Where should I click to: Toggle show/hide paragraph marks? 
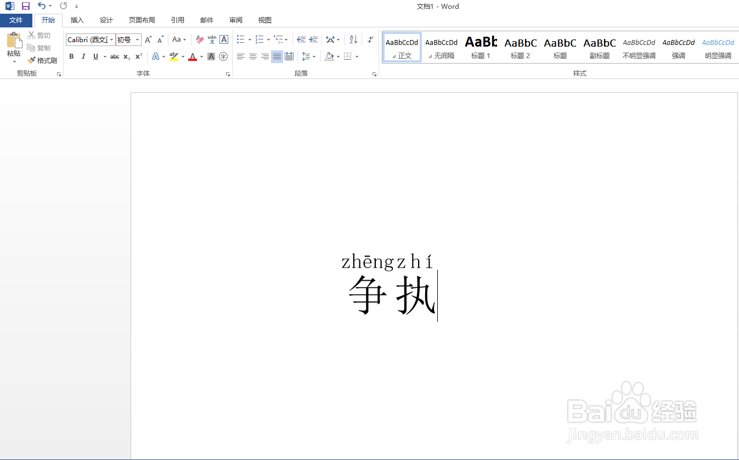point(370,39)
